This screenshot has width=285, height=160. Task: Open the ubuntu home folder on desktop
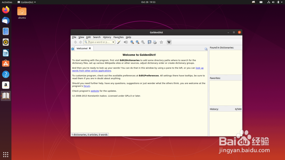point(22,13)
